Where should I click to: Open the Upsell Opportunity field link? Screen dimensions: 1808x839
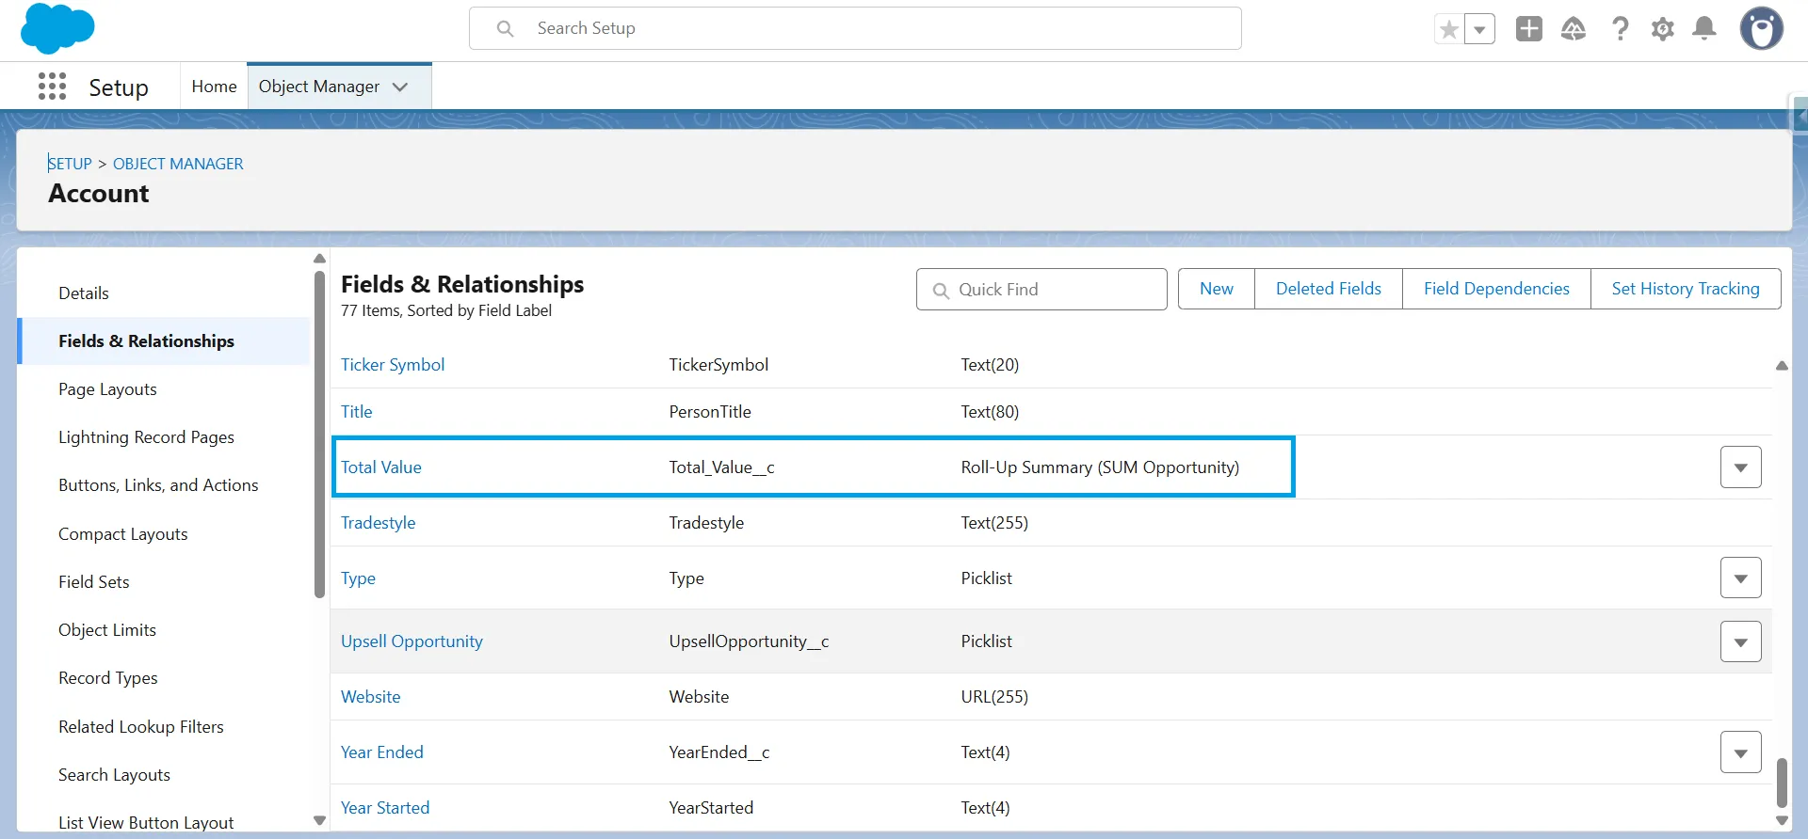pos(412,641)
